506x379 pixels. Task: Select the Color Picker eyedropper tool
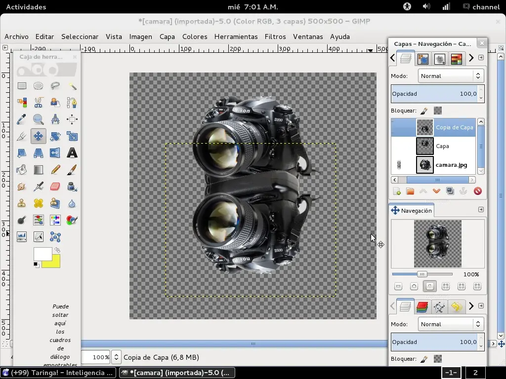[22, 119]
